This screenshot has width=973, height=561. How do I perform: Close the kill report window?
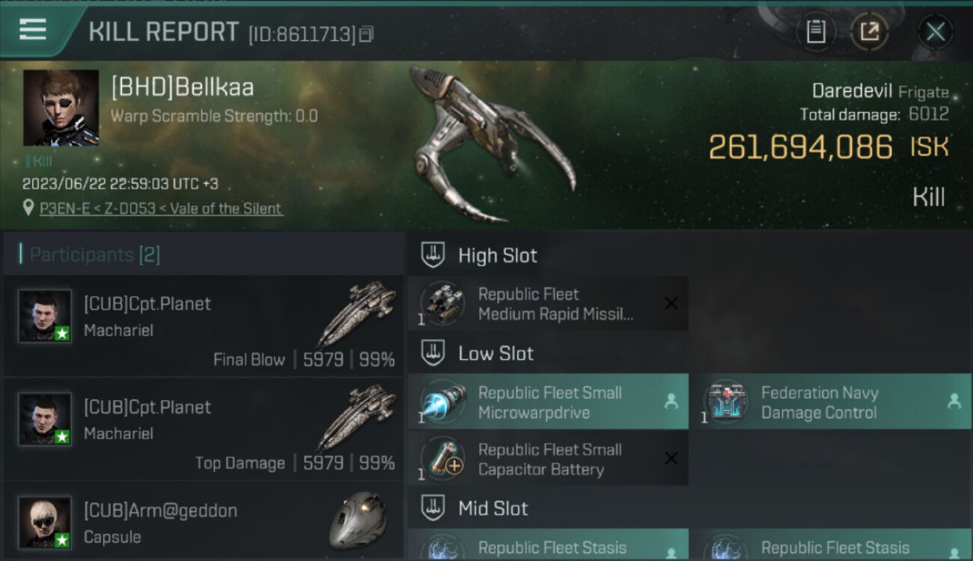click(935, 31)
